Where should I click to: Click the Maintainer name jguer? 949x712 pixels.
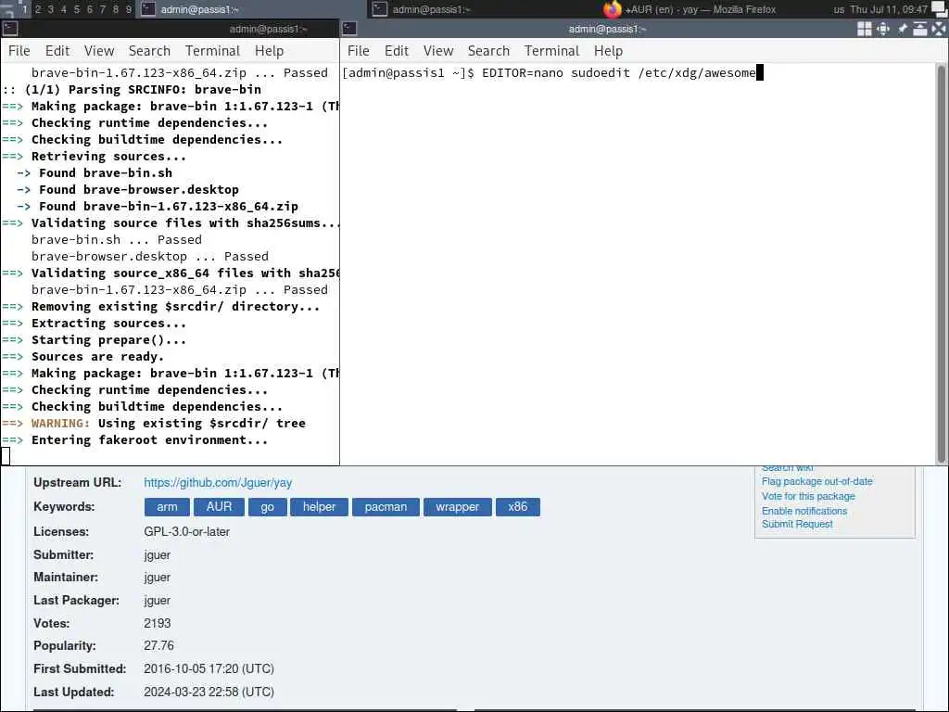point(157,578)
